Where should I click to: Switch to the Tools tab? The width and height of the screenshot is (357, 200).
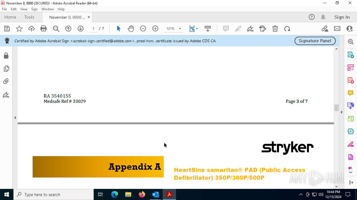pyautogui.click(x=29, y=17)
